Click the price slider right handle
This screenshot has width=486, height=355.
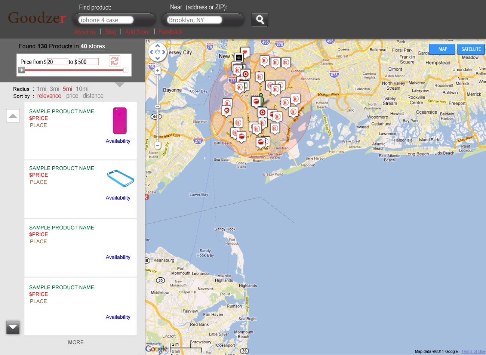point(126,70)
